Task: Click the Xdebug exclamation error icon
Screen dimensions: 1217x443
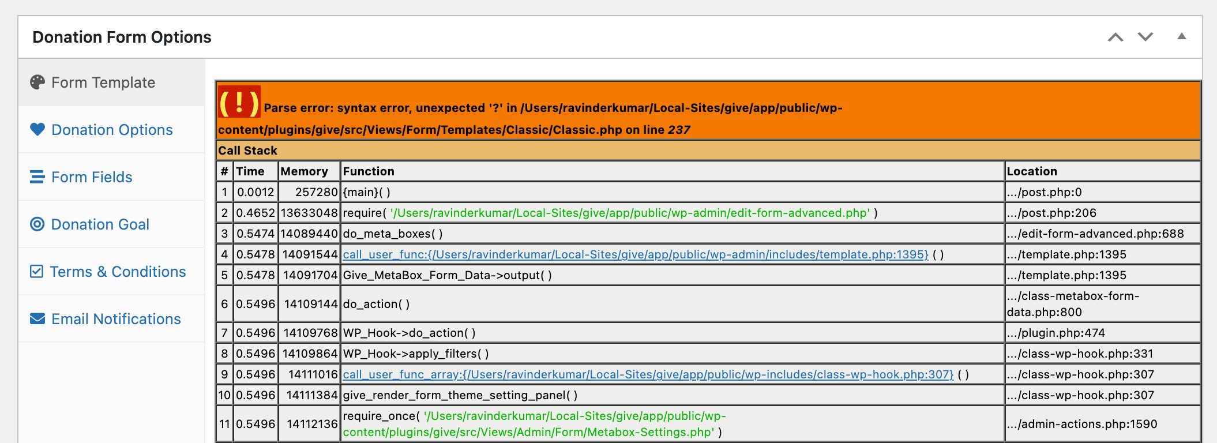Action: click(239, 102)
